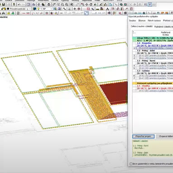Select table row number 1 under Koupelna

tap(153, 48)
